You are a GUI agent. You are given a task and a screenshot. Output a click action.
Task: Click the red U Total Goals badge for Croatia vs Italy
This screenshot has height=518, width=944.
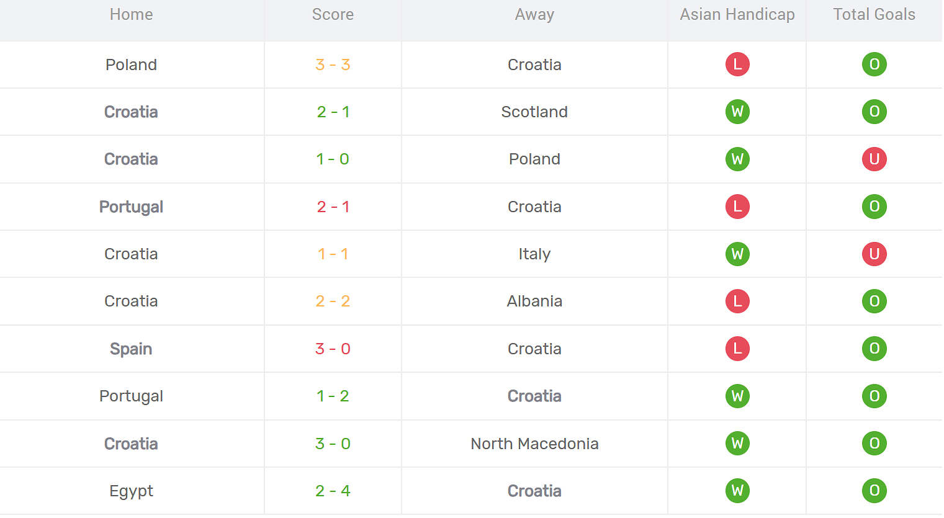coord(874,254)
